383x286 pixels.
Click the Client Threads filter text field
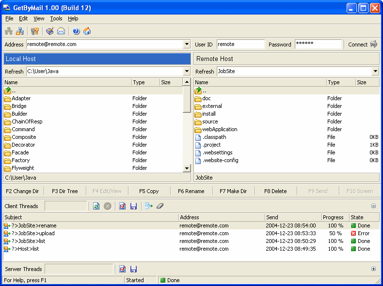point(66,206)
